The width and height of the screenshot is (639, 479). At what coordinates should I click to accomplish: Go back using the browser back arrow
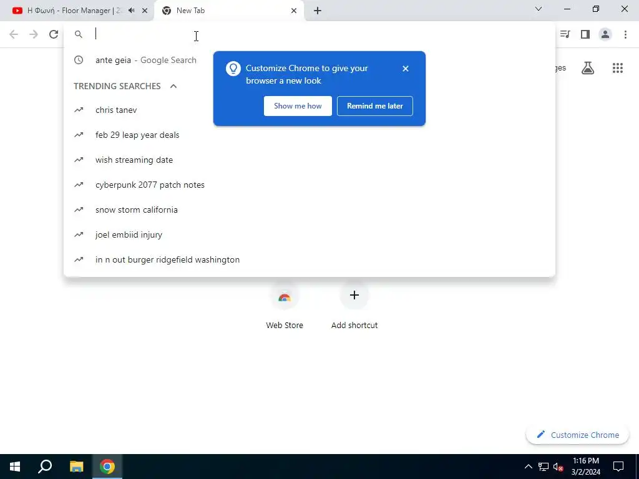click(14, 34)
